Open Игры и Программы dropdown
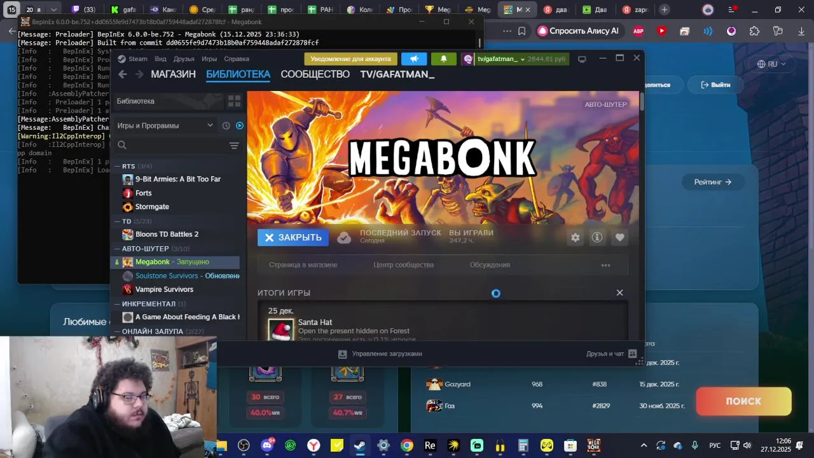The width and height of the screenshot is (814, 458). tap(165, 126)
